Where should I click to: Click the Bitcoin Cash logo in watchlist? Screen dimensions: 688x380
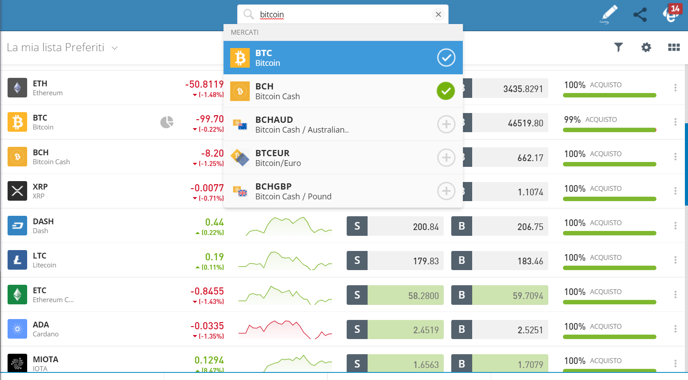pos(17,157)
